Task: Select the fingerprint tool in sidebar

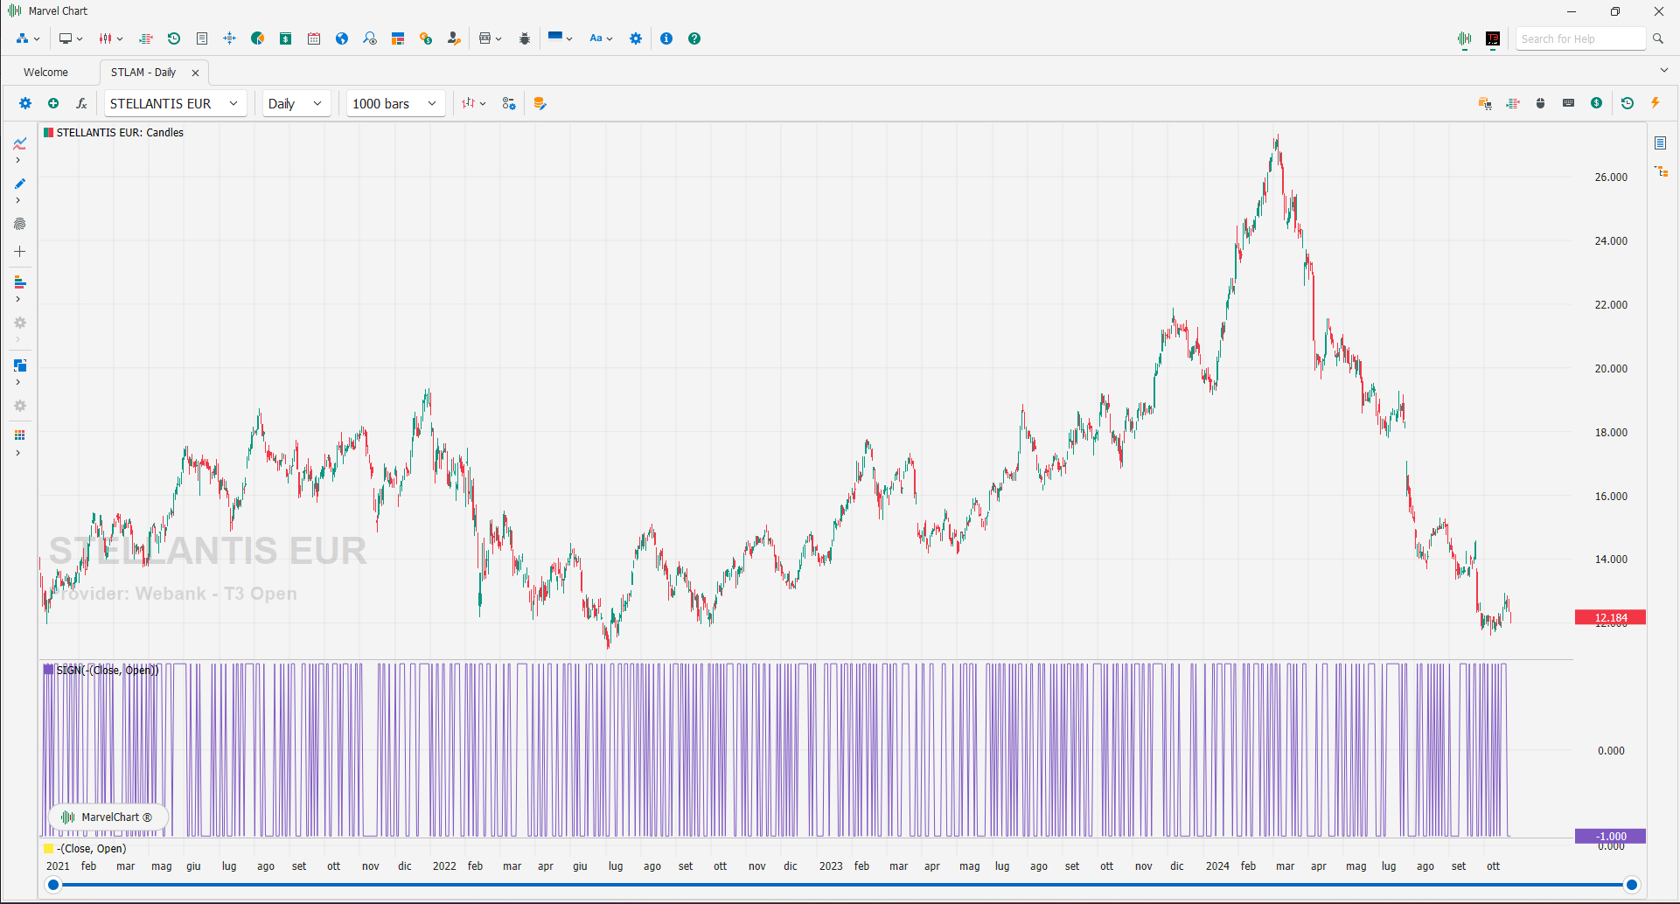Action: tap(19, 224)
